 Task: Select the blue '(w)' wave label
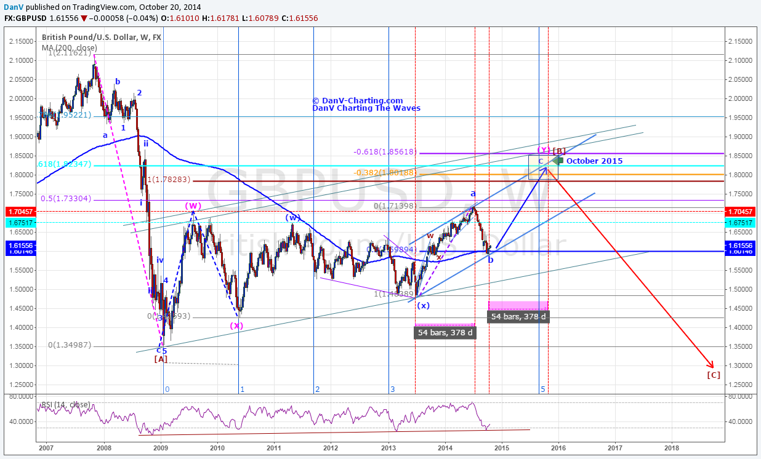(292, 217)
